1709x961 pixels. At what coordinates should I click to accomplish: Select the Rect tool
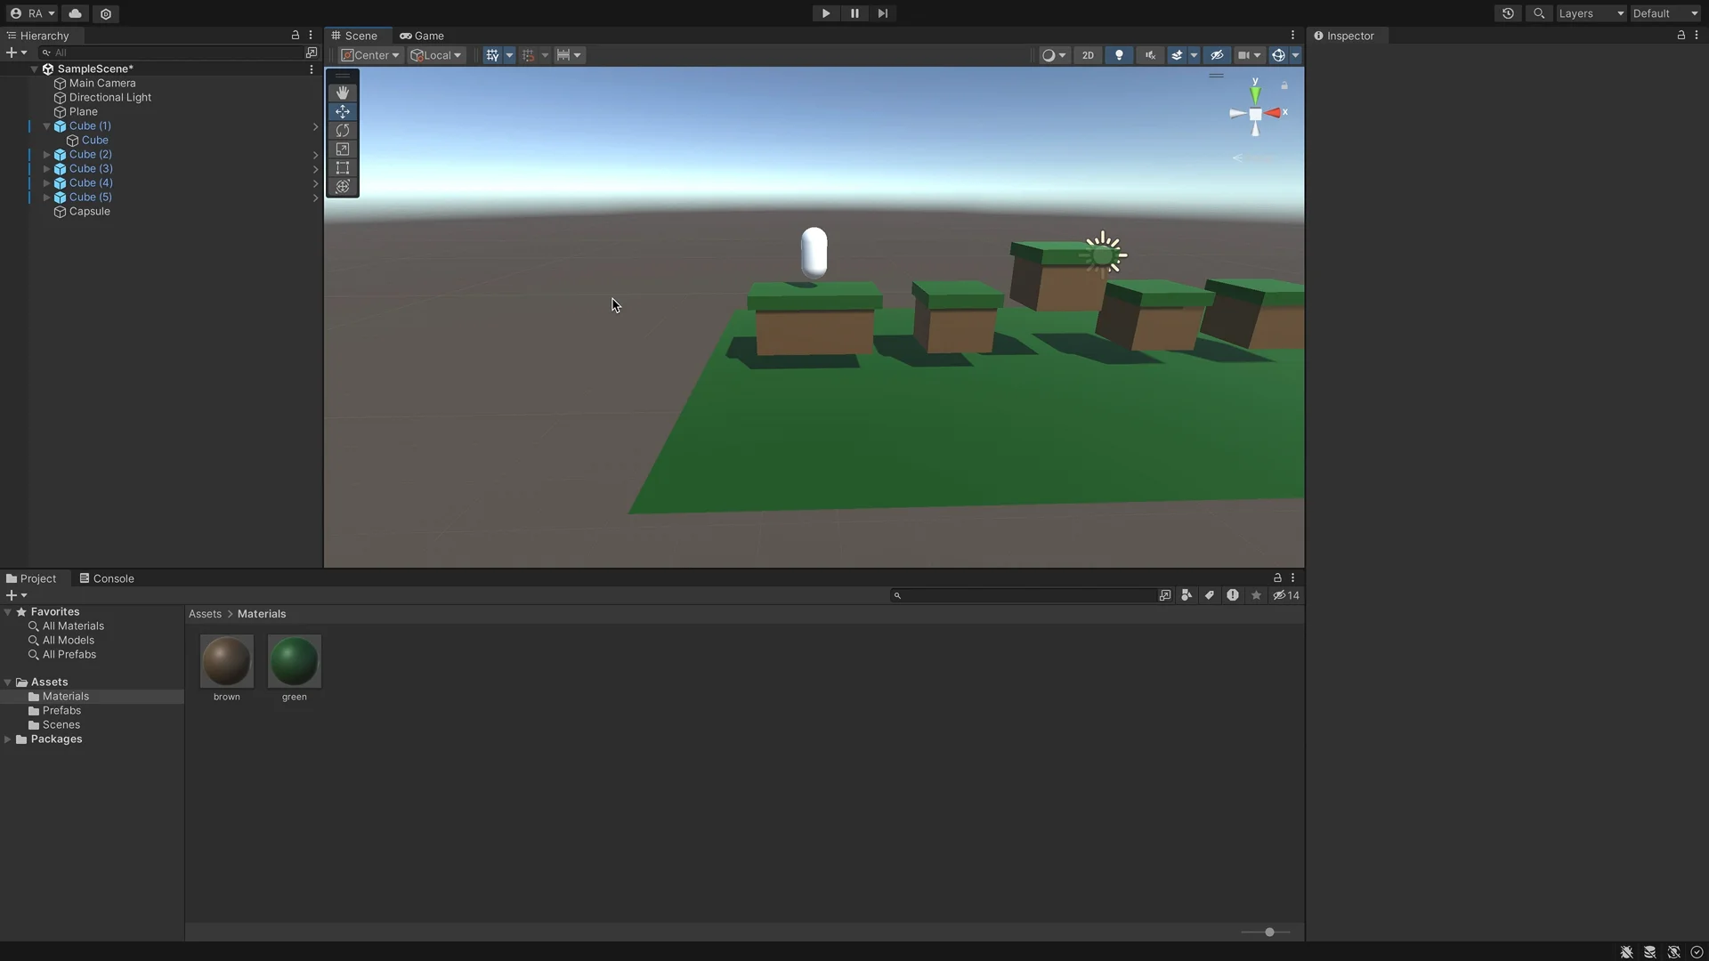pyautogui.click(x=343, y=167)
